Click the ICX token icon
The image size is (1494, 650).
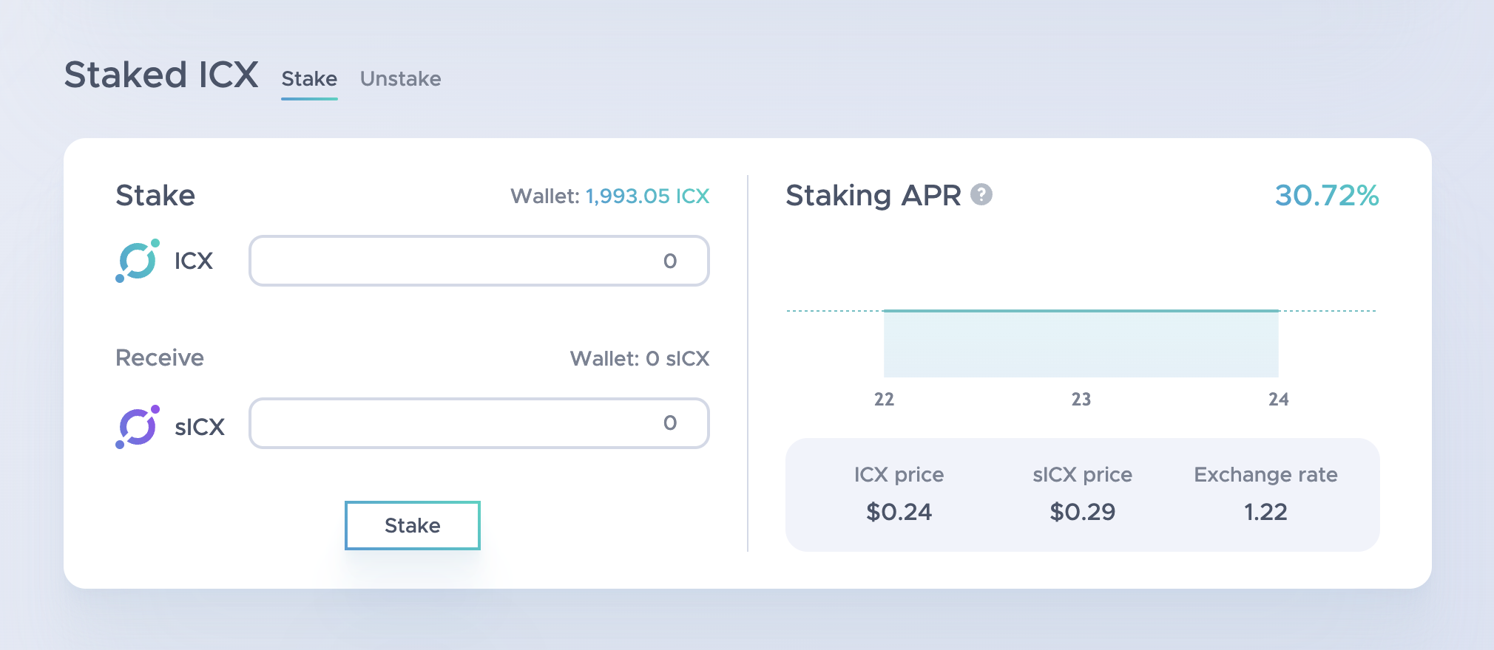click(x=138, y=261)
